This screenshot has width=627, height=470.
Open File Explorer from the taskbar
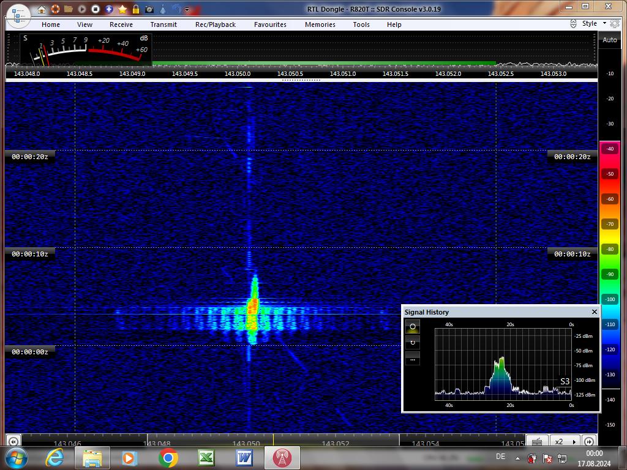tap(92, 458)
